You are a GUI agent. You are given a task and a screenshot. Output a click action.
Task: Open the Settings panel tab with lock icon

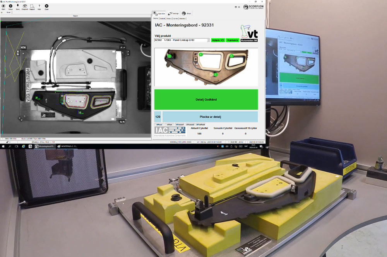click(x=173, y=13)
